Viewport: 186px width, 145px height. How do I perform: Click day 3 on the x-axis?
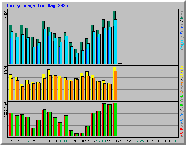pos(23,141)
